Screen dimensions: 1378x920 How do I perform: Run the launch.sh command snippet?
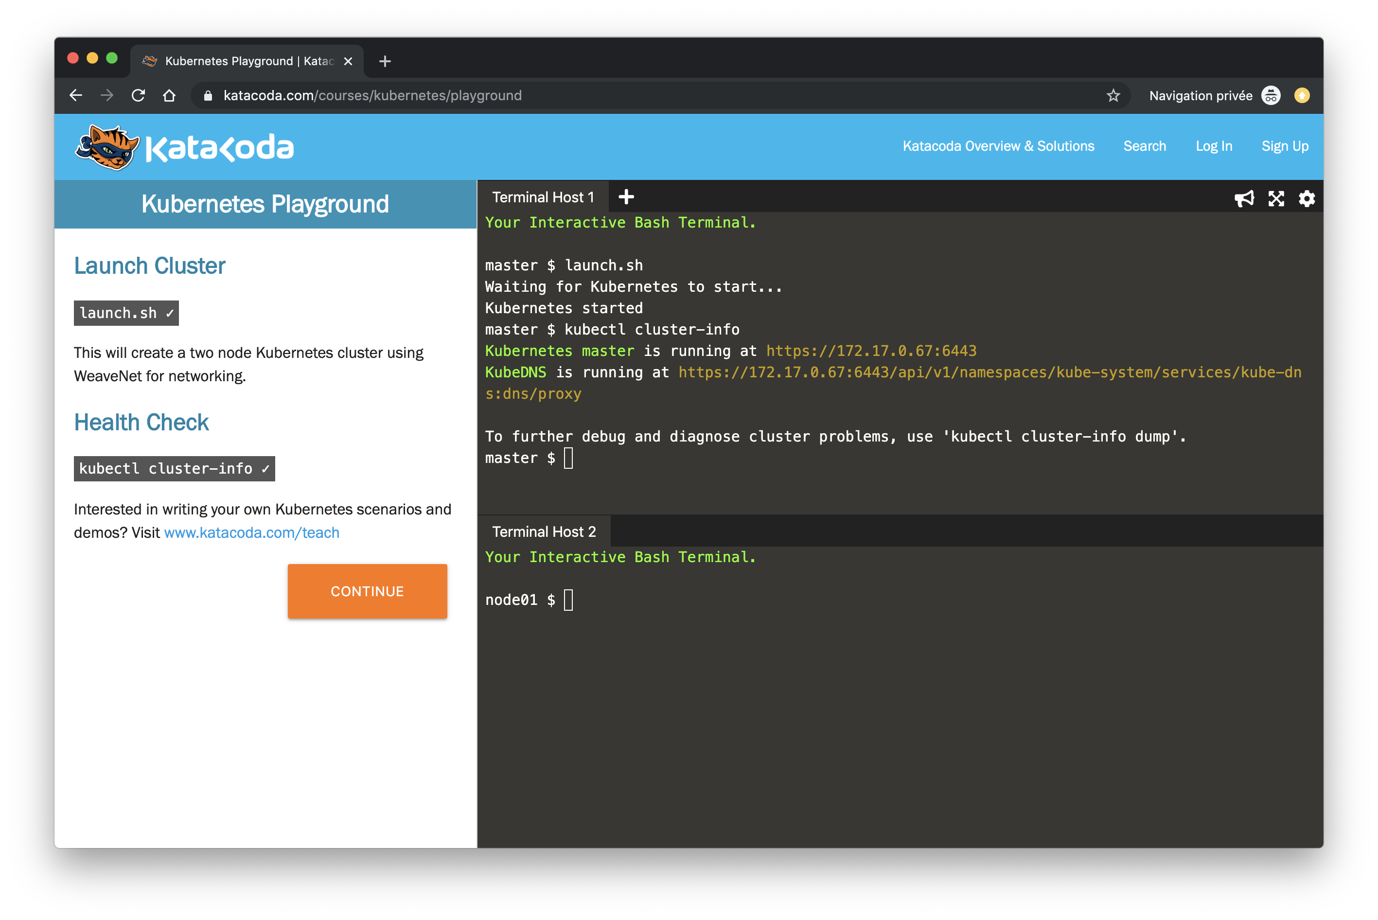click(126, 313)
